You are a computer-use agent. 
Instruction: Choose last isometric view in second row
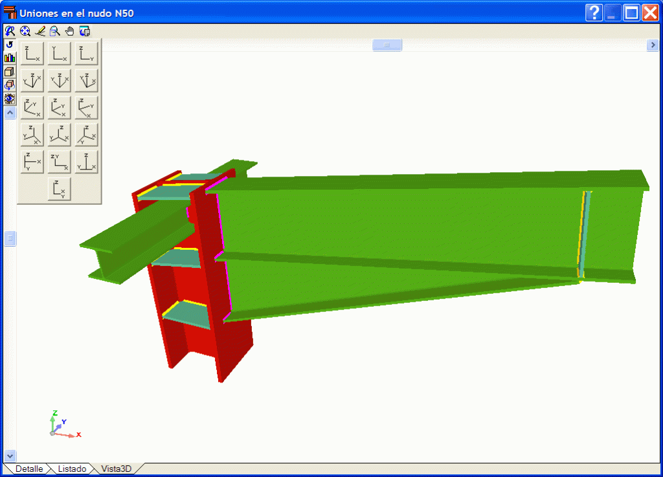click(86, 81)
